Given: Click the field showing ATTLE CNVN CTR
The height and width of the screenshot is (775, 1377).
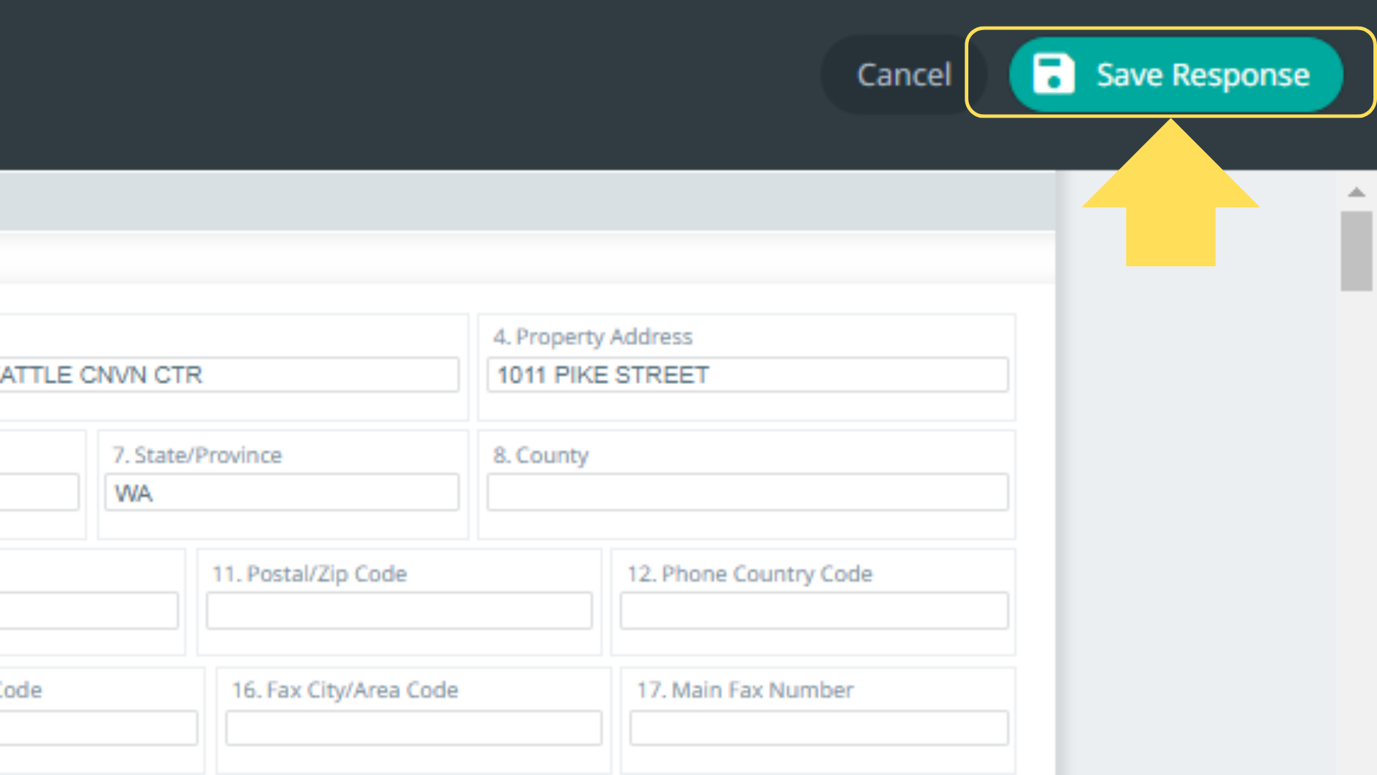Looking at the screenshot, I should [x=228, y=375].
